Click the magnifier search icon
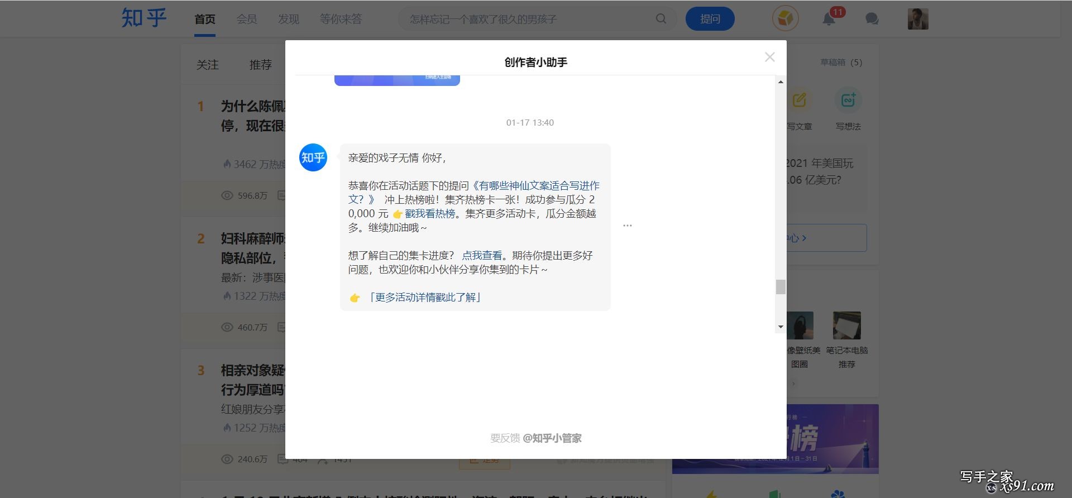Viewport: 1072px width, 498px height. pos(661,19)
